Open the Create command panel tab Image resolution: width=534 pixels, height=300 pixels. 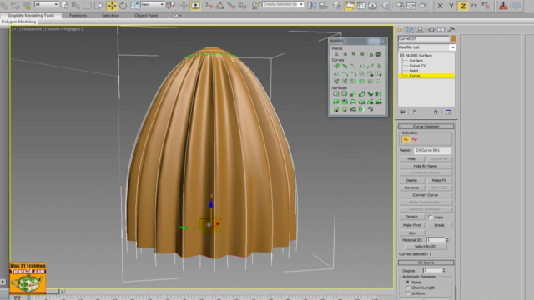[x=400, y=30]
